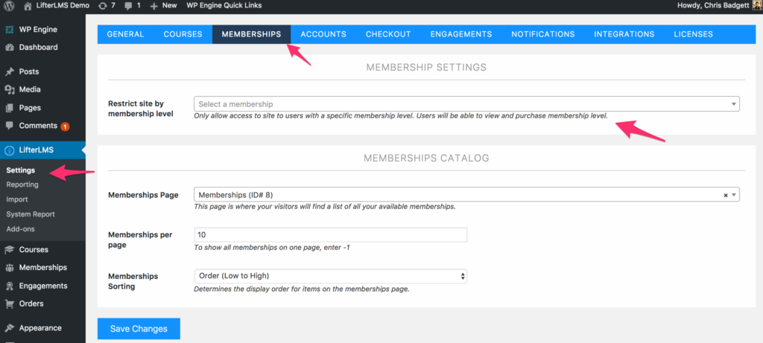
Task: Open the user avatar in admin bar
Action: (757, 5)
